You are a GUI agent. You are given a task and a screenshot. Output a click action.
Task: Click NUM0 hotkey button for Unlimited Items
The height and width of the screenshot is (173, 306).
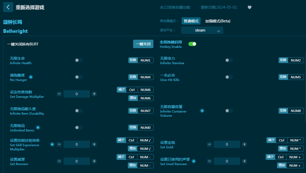(x=141, y=128)
